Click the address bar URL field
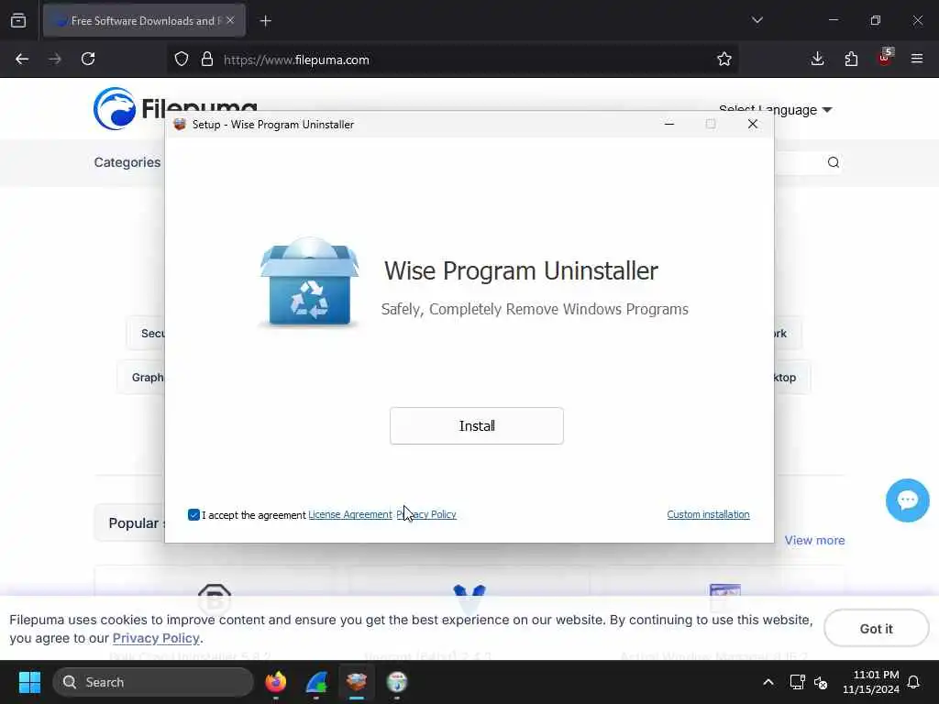 [455, 60]
